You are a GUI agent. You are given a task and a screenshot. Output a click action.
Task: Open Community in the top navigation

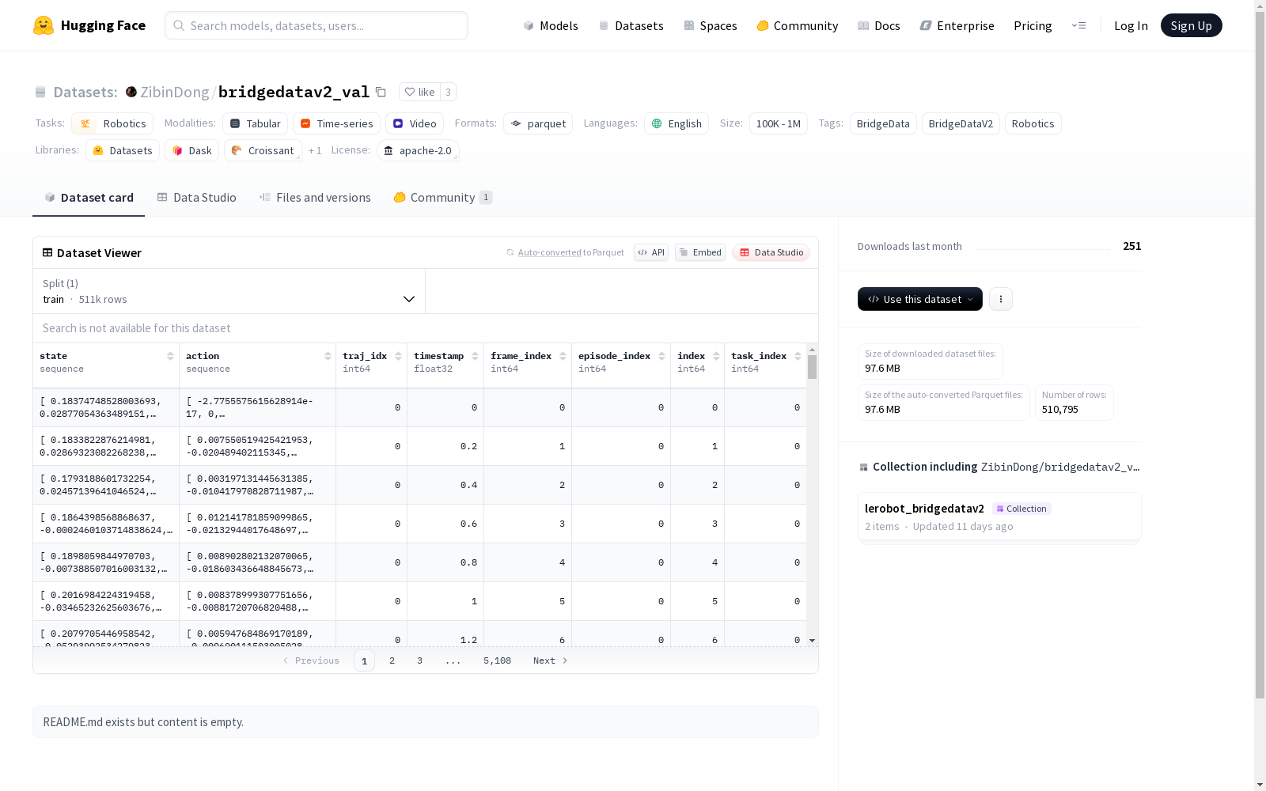(798, 25)
